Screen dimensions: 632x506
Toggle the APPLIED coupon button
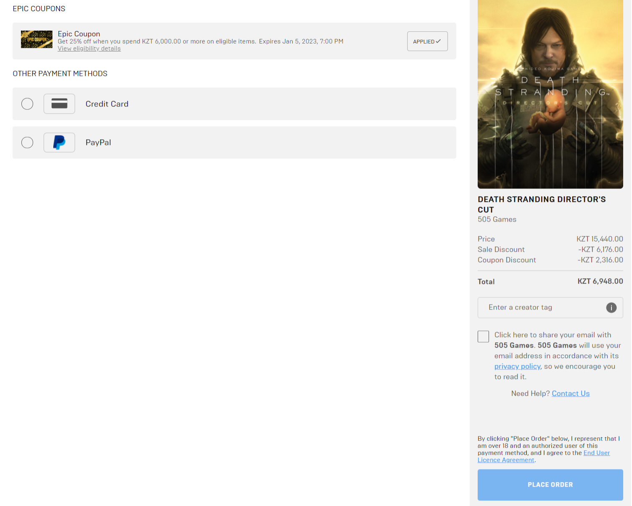pos(427,41)
